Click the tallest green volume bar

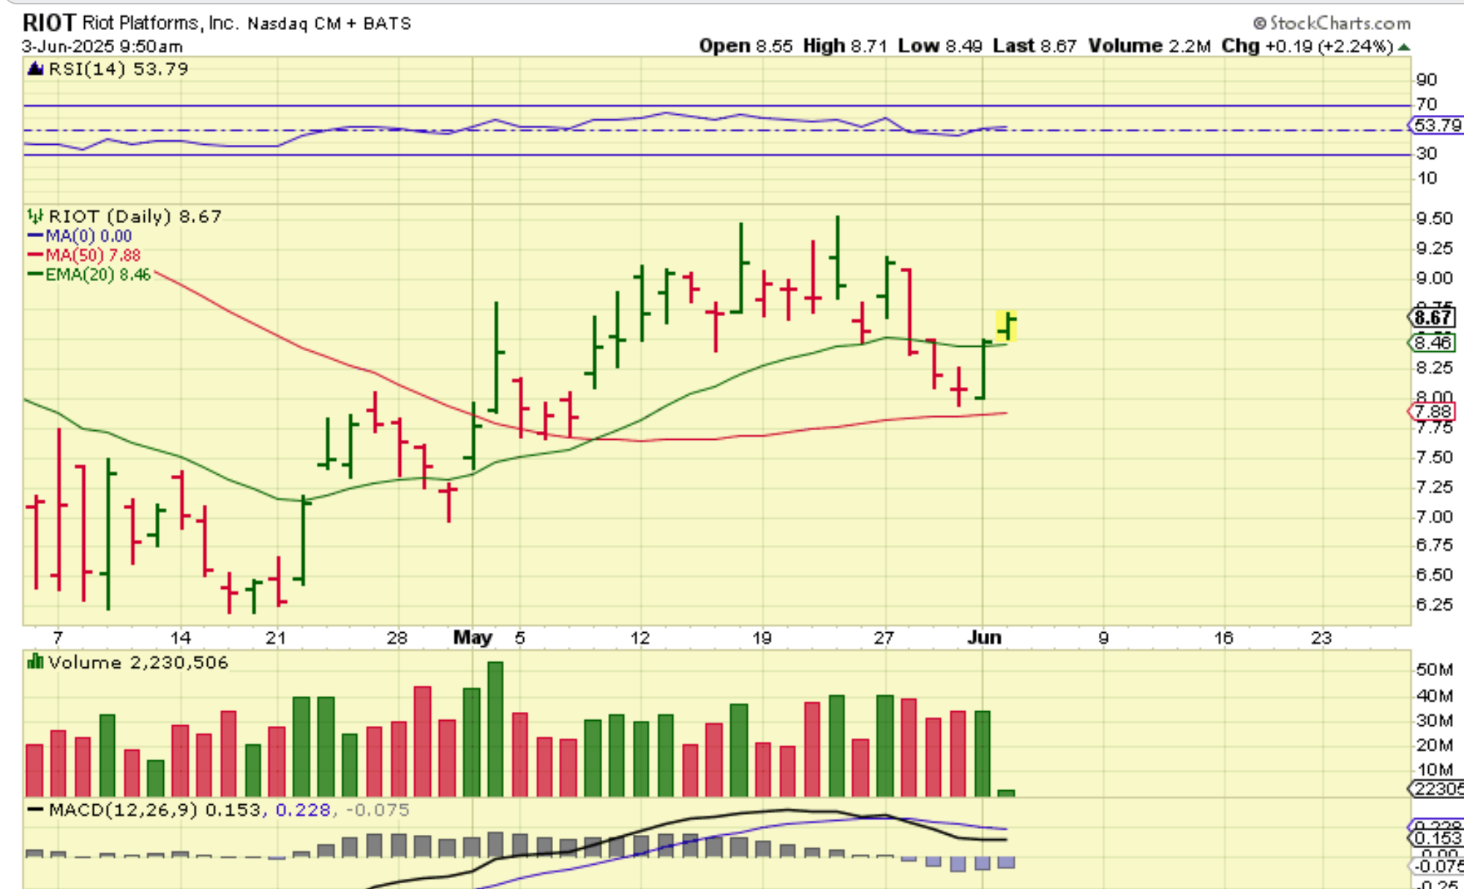pyautogui.click(x=495, y=729)
